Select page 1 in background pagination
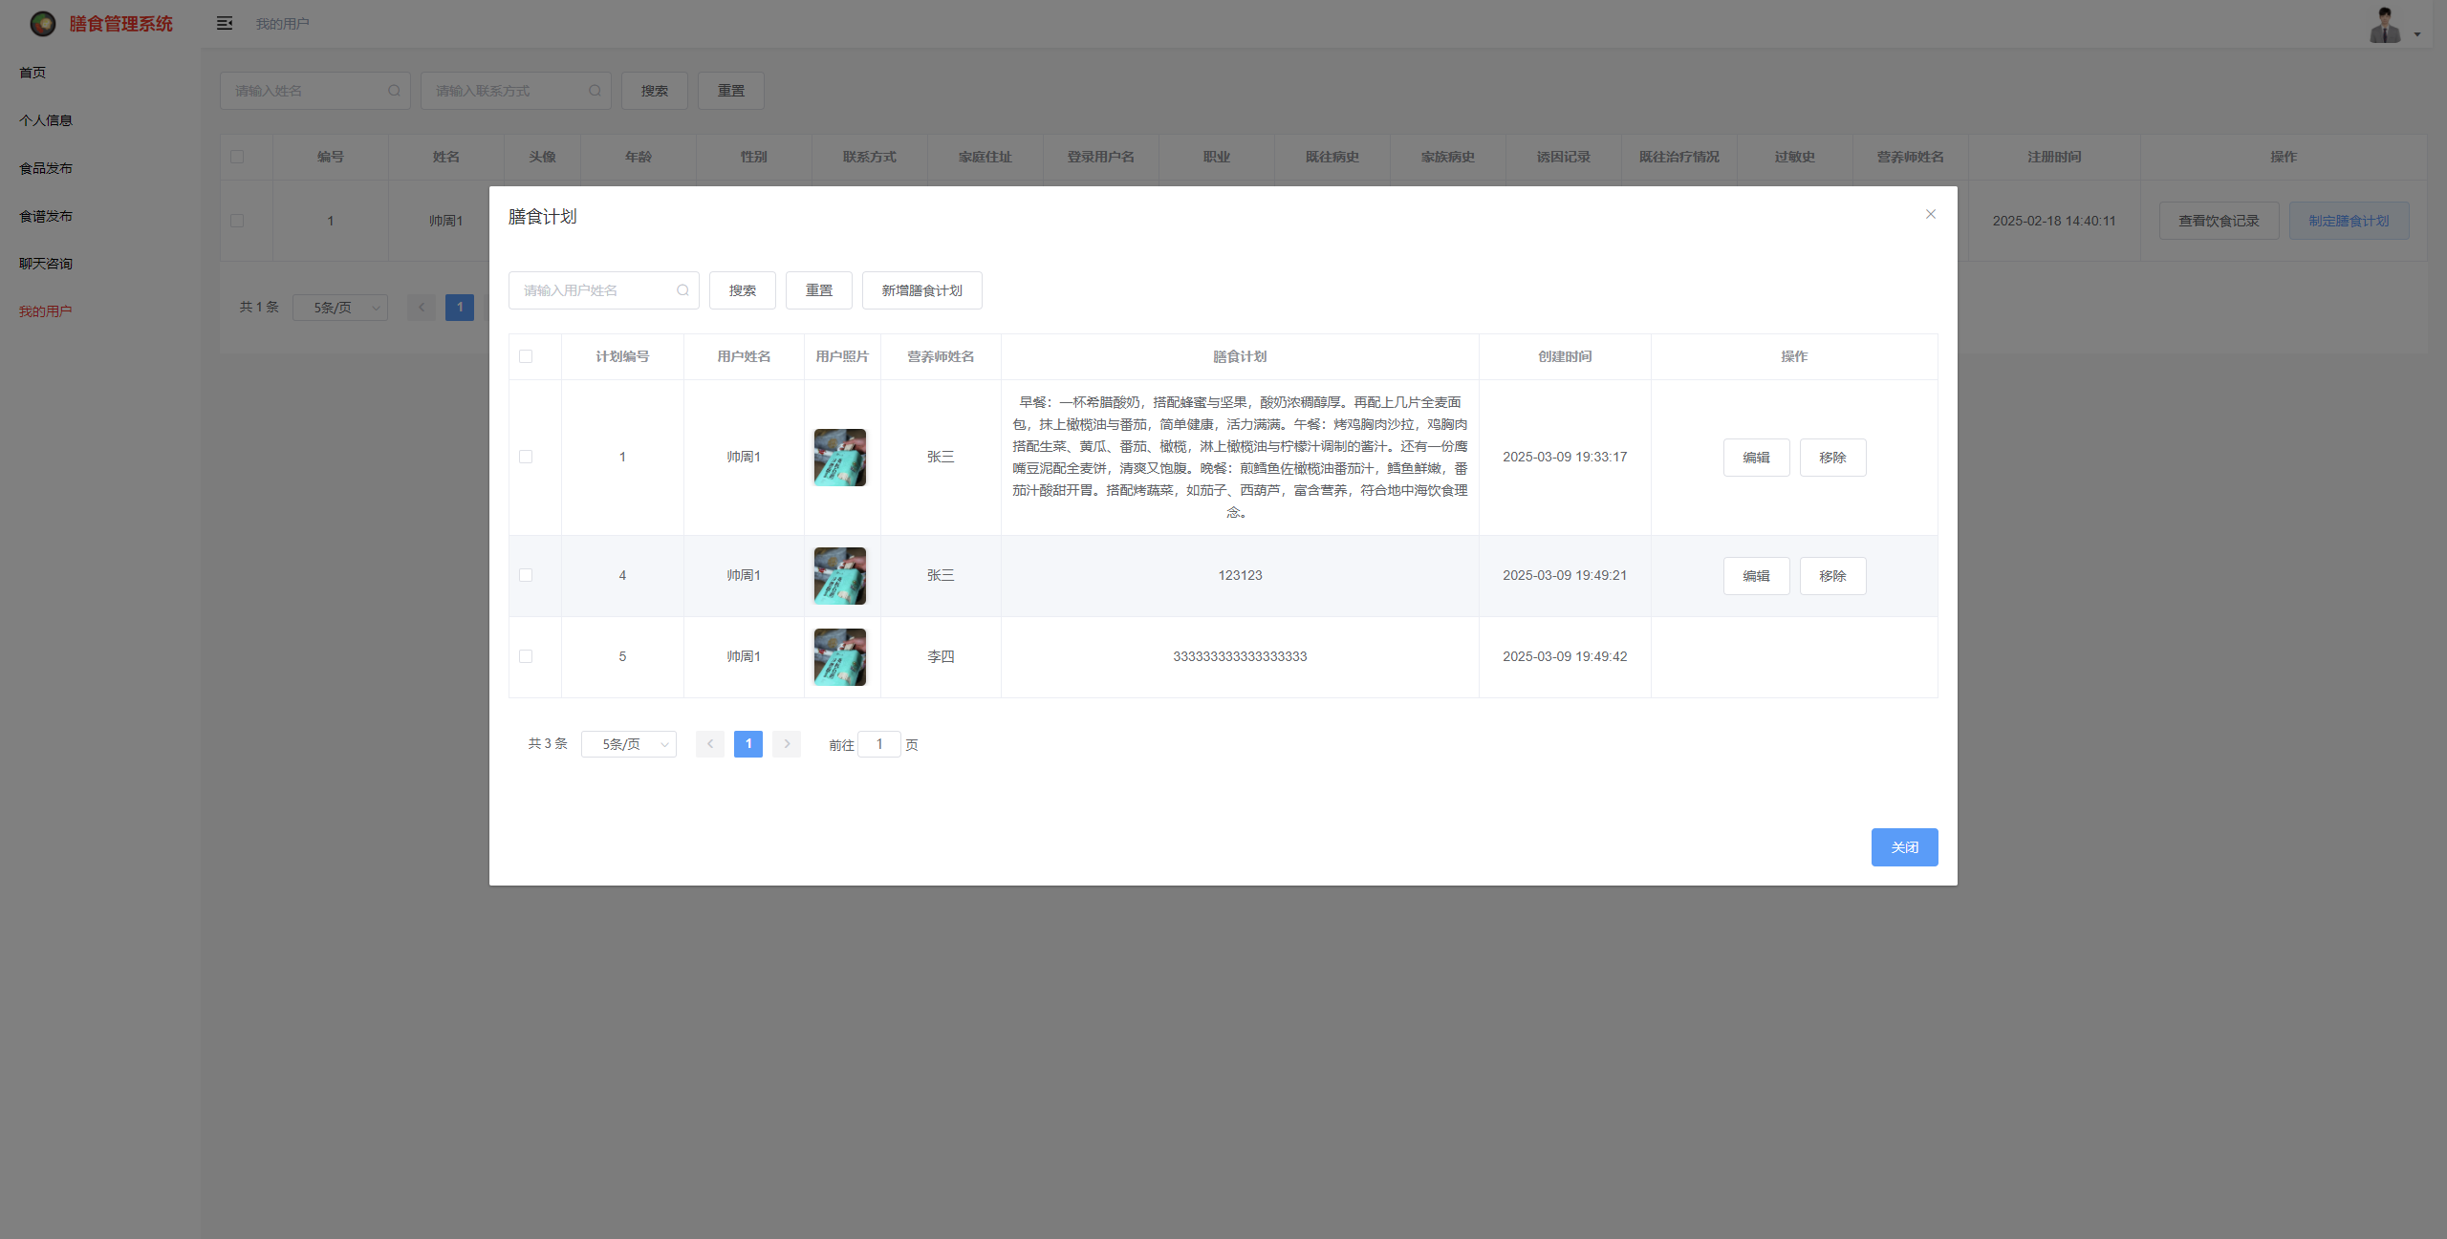 [460, 308]
